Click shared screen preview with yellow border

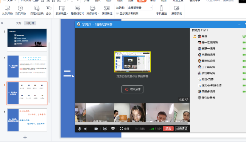point(132,62)
